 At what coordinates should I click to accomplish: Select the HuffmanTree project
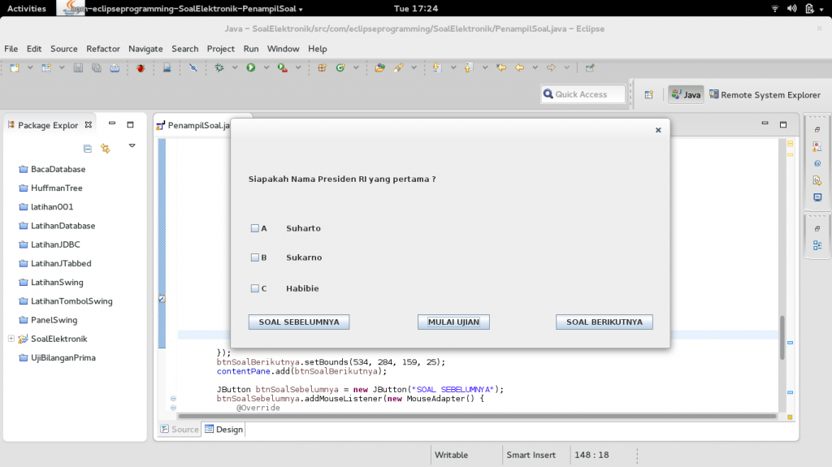click(50, 188)
